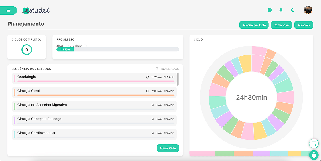
Task: Open the hamburger sidebar menu
Action: (8, 10)
